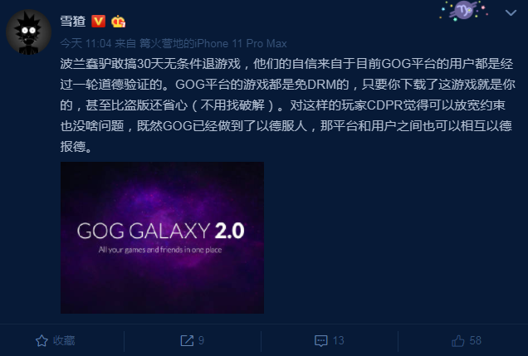This screenshot has height=356, width=528.
Task: Open the 雪猹 username link
Action: [73, 22]
